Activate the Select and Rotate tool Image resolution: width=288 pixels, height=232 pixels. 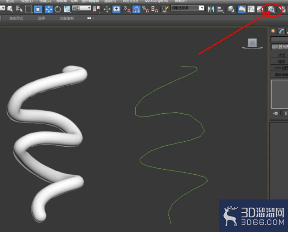pyautogui.click(x=58, y=9)
